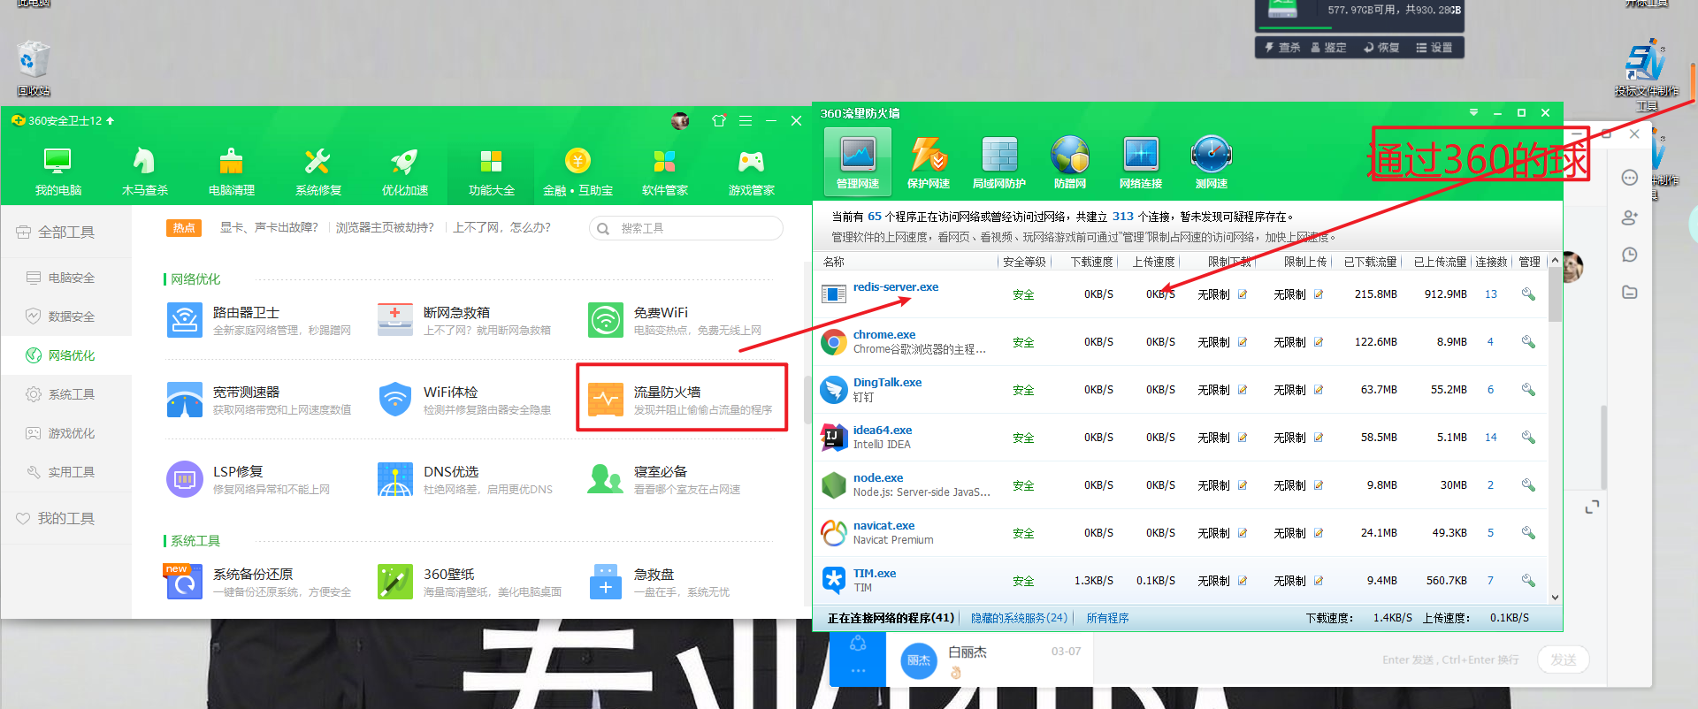Open 软件管家 in top navigation

[664, 171]
